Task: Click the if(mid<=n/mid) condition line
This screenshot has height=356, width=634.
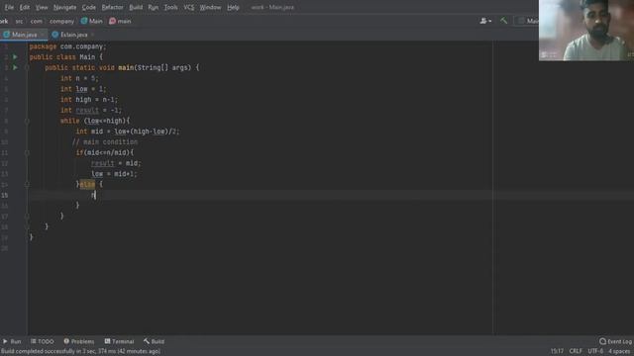Action: tap(104, 152)
